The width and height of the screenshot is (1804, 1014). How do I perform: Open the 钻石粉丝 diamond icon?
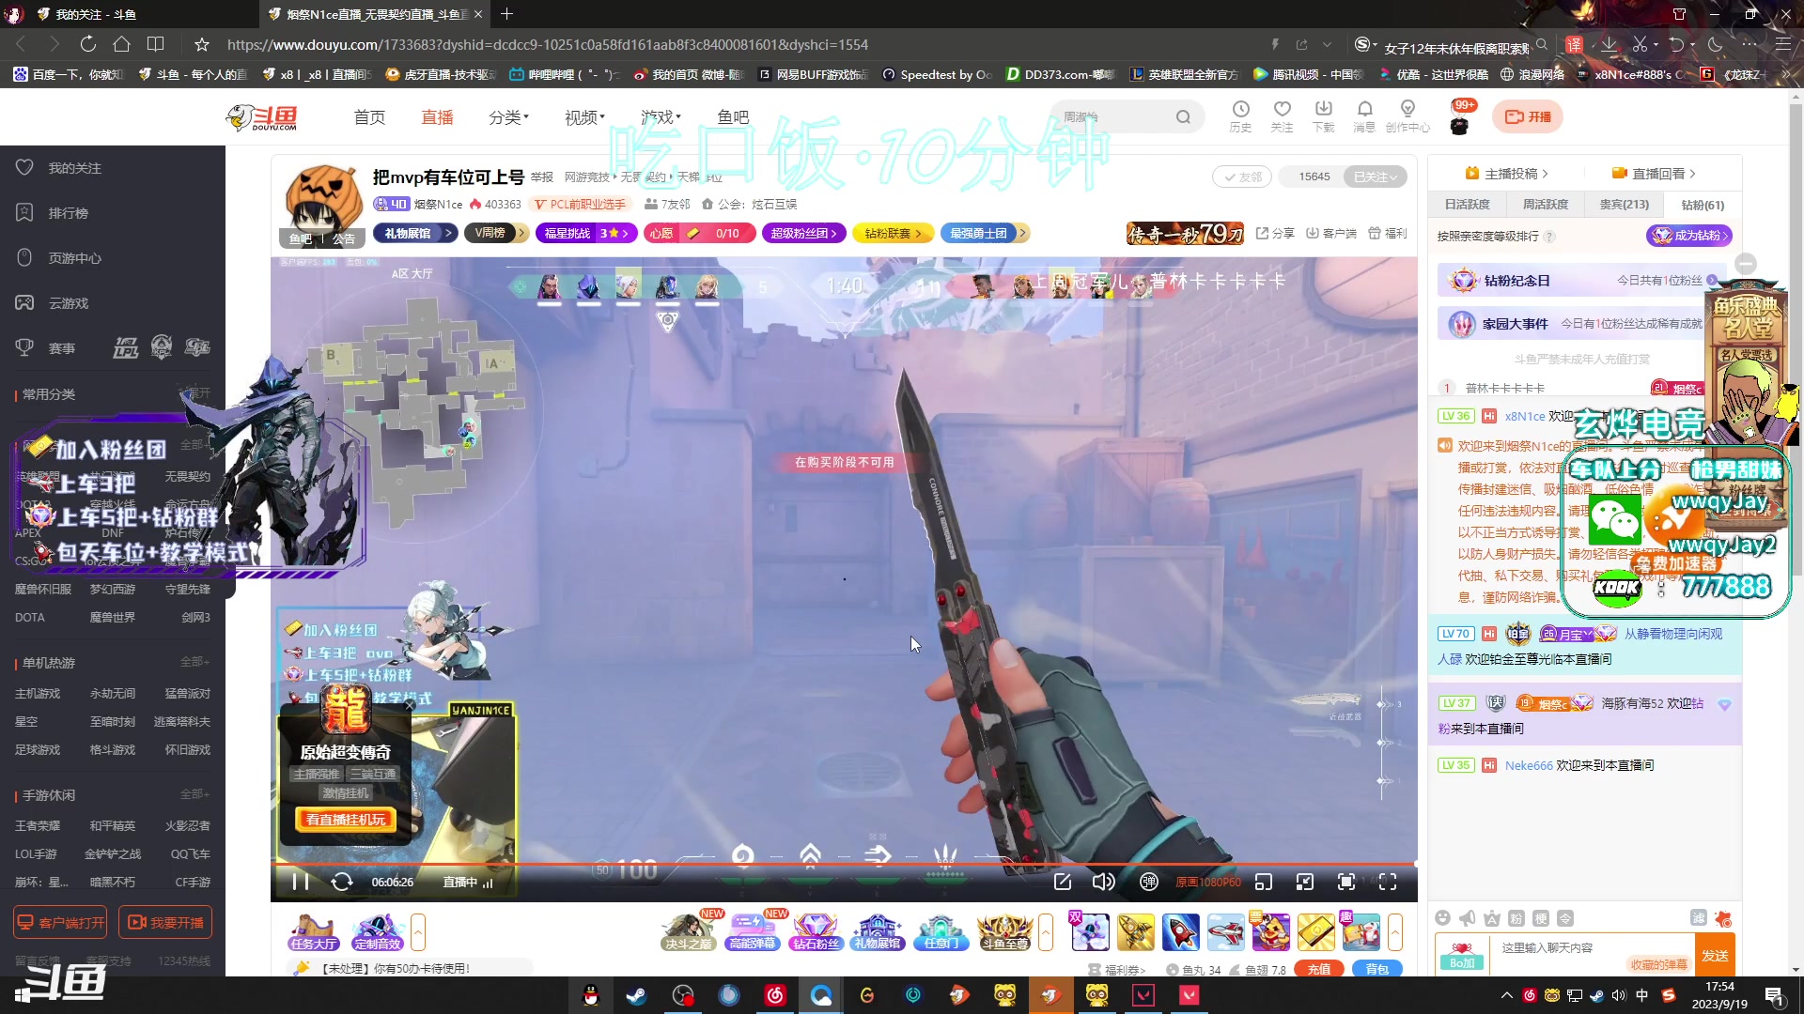pos(816,932)
